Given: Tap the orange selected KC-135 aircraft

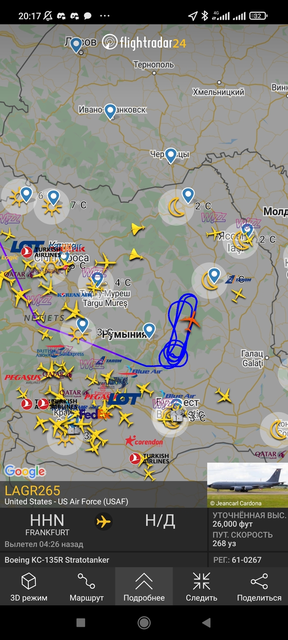Looking at the screenshot, I should pyautogui.click(x=190, y=320).
